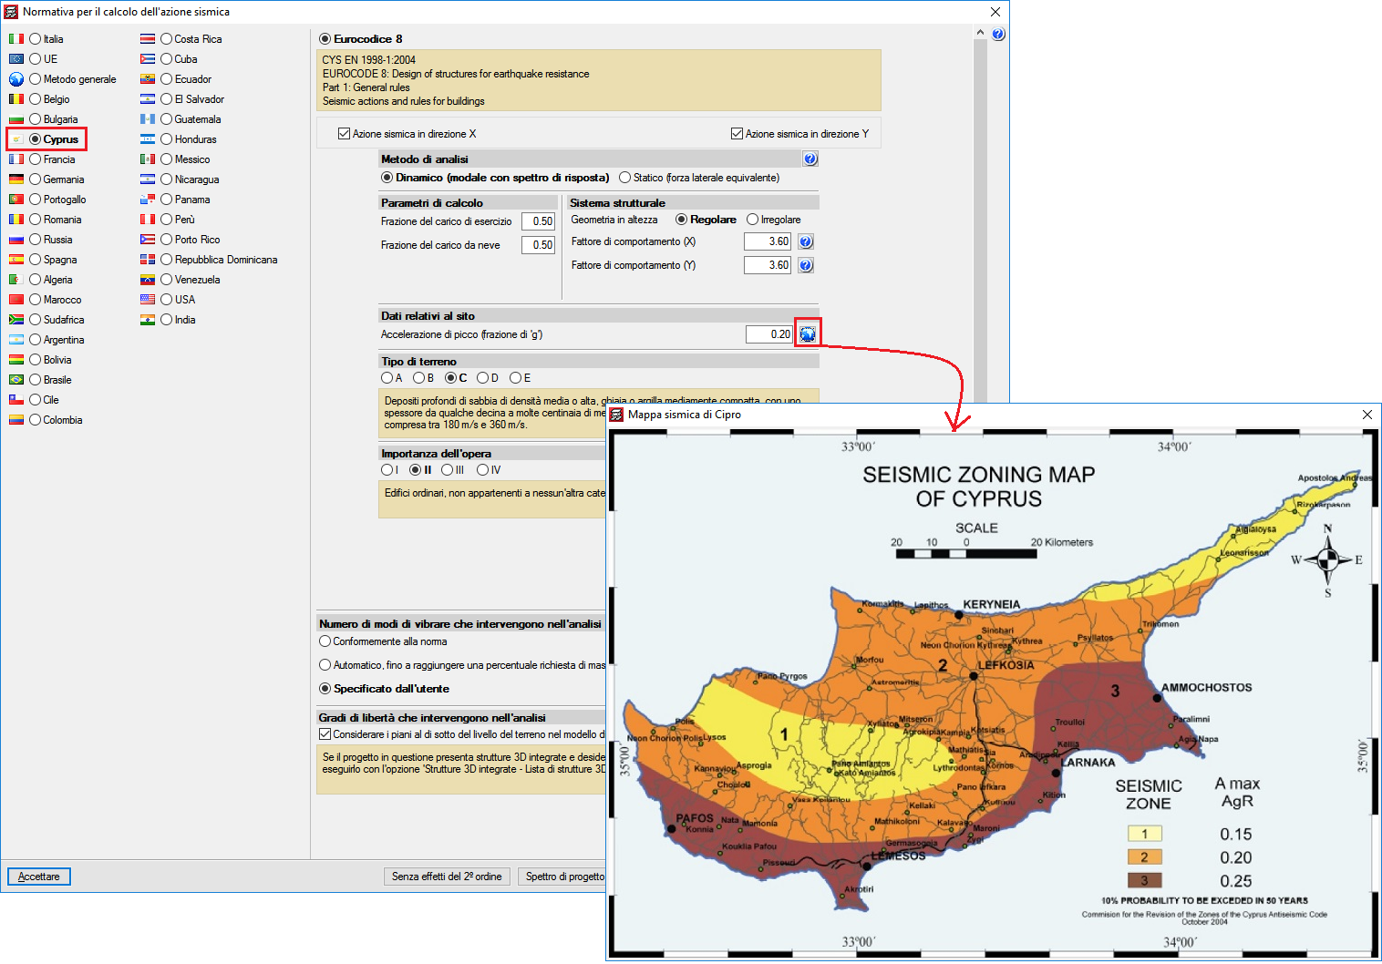Click the Costa Rica flag icon
The image size is (1382, 964).
click(148, 39)
